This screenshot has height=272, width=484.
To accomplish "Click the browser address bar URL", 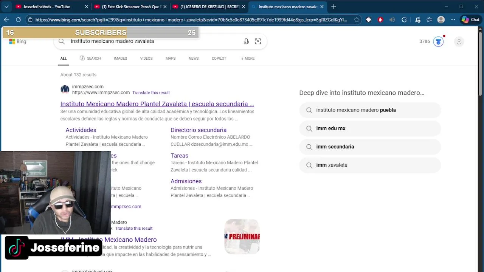I will pos(191,20).
